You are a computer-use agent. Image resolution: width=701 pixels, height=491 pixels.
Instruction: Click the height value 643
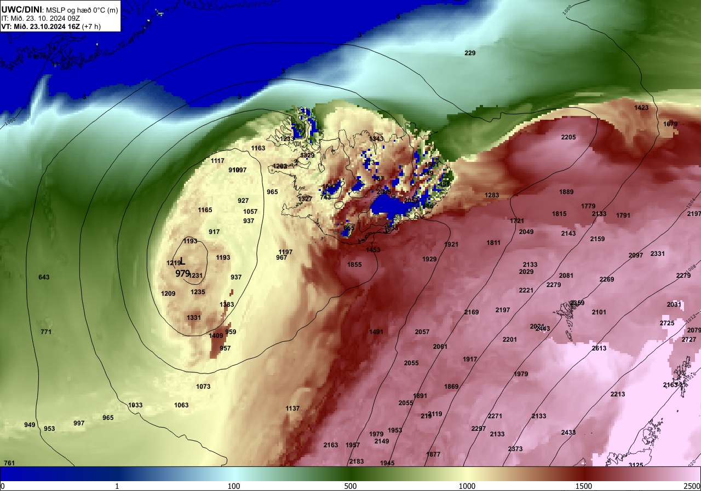click(44, 277)
